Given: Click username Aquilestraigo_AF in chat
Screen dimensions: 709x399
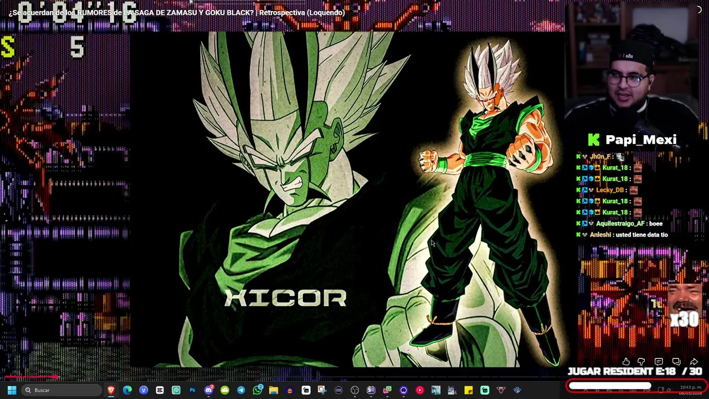Looking at the screenshot, I should click(620, 223).
